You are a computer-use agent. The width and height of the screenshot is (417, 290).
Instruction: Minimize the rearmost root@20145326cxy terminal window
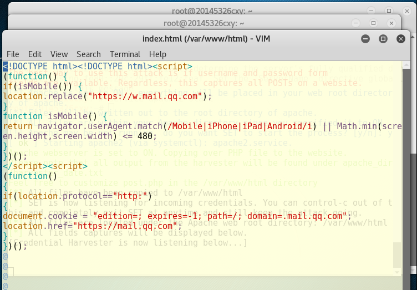click(x=372, y=11)
